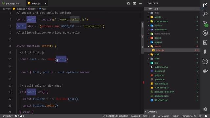Click the Open Changes compare icon
Viewport: 210px width, 118px height.
click(x=128, y=3)
